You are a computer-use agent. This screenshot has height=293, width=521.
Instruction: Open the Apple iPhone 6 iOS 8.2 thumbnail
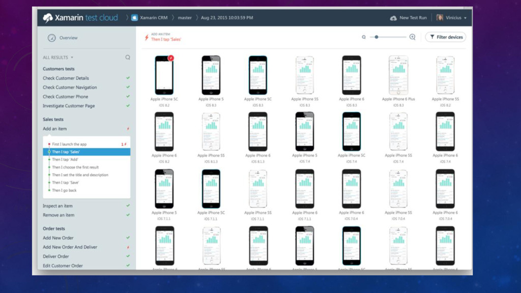pyautogui.click(x=164, y=132)
